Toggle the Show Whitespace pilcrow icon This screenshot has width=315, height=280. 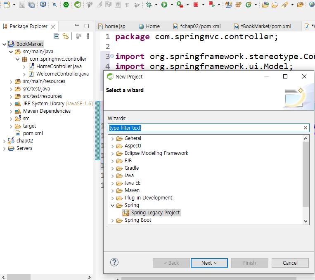click(x=127, y=5)
